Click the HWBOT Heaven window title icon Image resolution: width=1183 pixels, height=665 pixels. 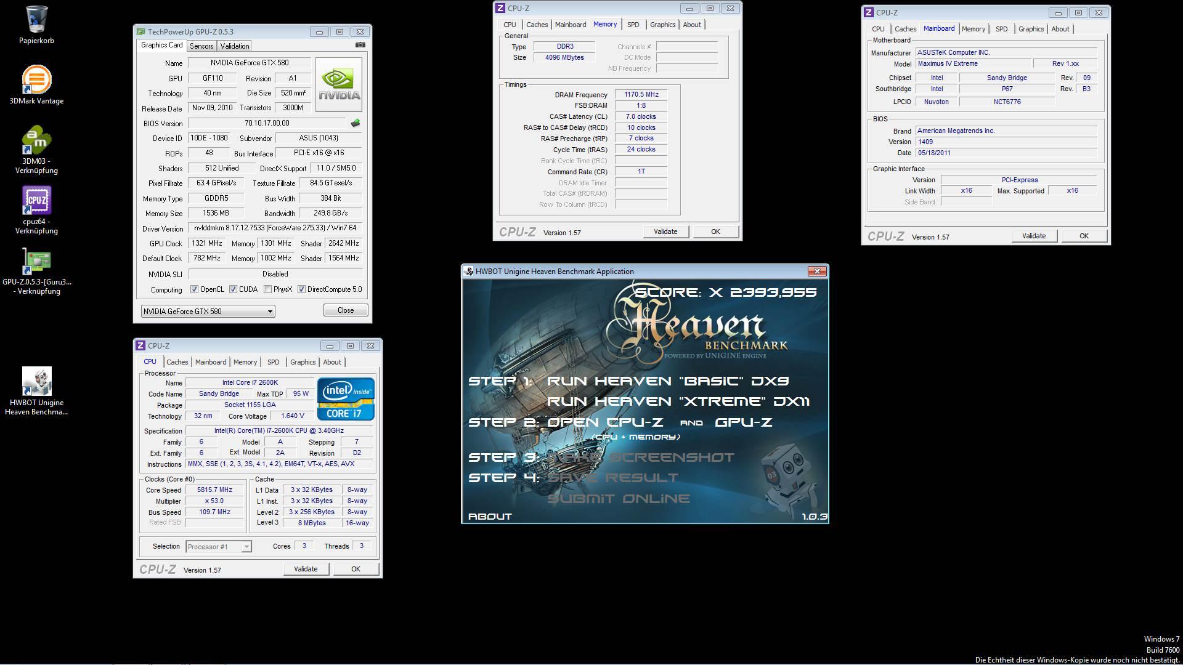469,271
